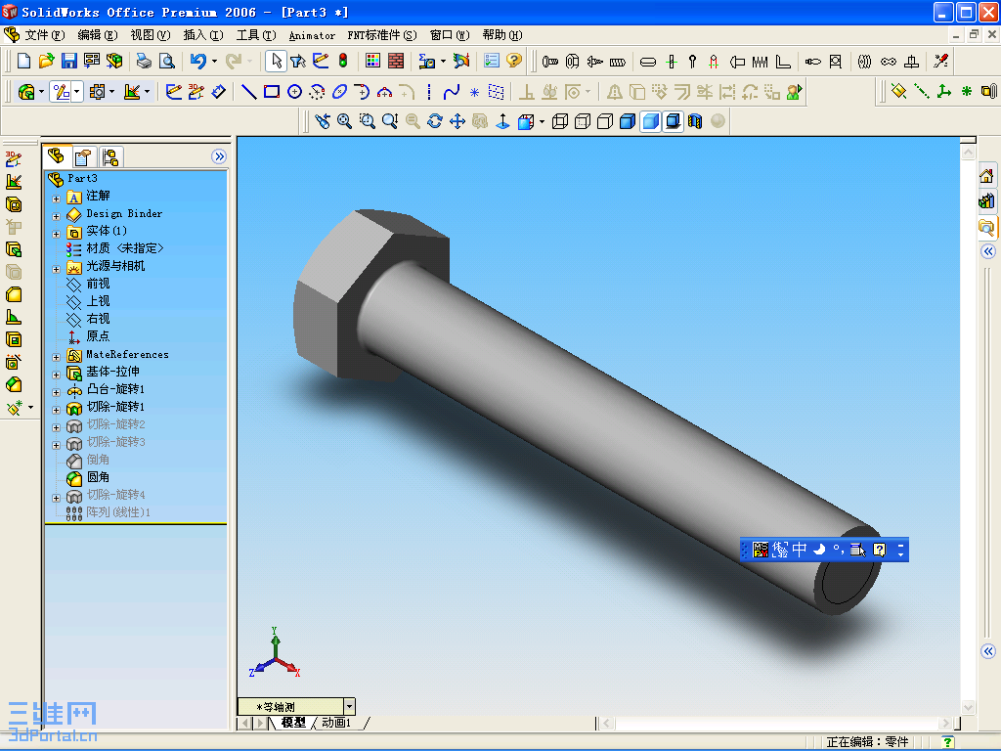
Task: Open the 插入(I) menu
Action: click(203, 35)
